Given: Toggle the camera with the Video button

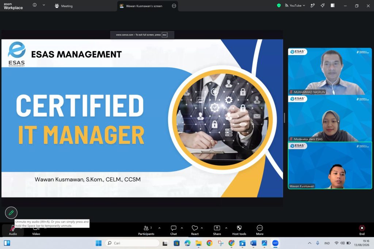Looking at the screenshot, I should click(36, 230).
